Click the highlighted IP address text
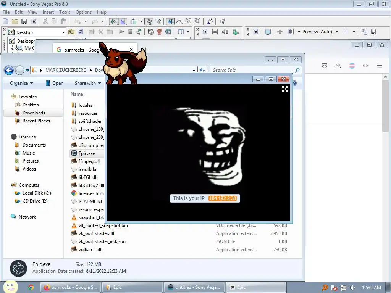391x293 pixels. pyautogui.click(x=223, y=198)
